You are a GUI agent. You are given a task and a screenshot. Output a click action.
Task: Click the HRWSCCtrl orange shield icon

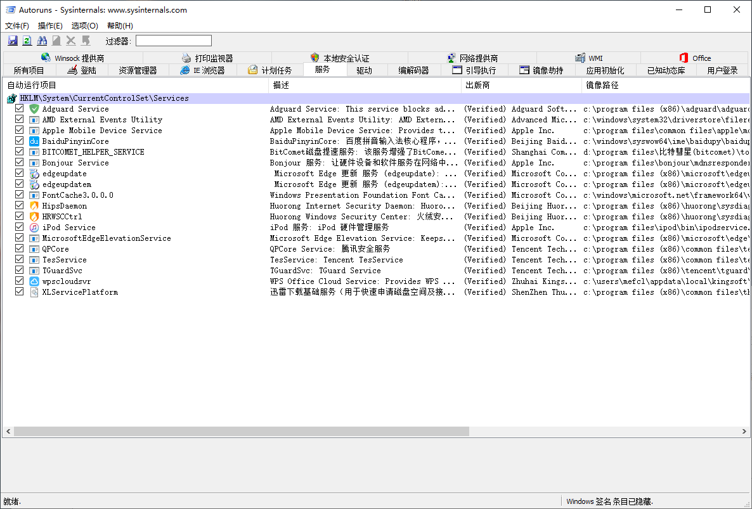(34, 217)
